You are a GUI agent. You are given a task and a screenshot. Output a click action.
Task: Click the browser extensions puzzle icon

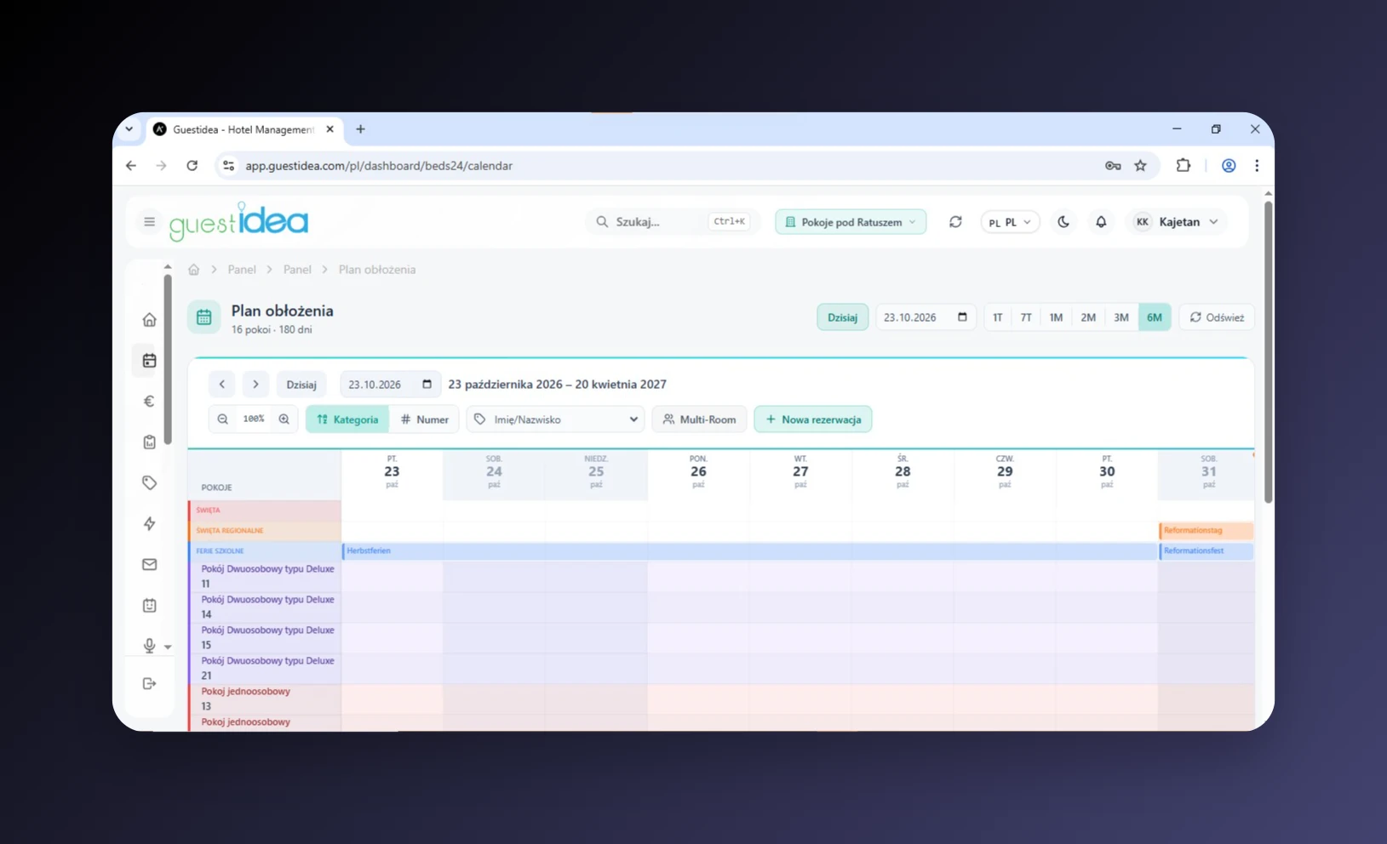pos(1184,166)
